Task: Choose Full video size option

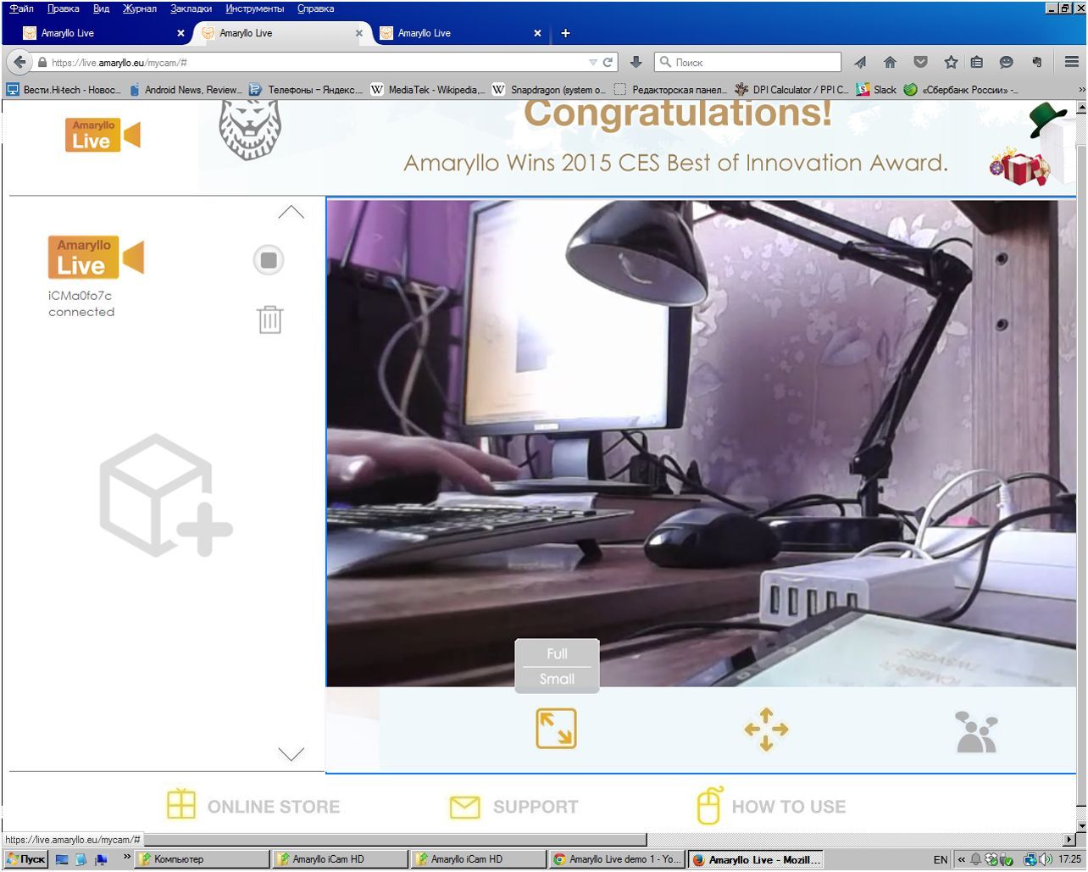Action: click(x=557, y=653)
